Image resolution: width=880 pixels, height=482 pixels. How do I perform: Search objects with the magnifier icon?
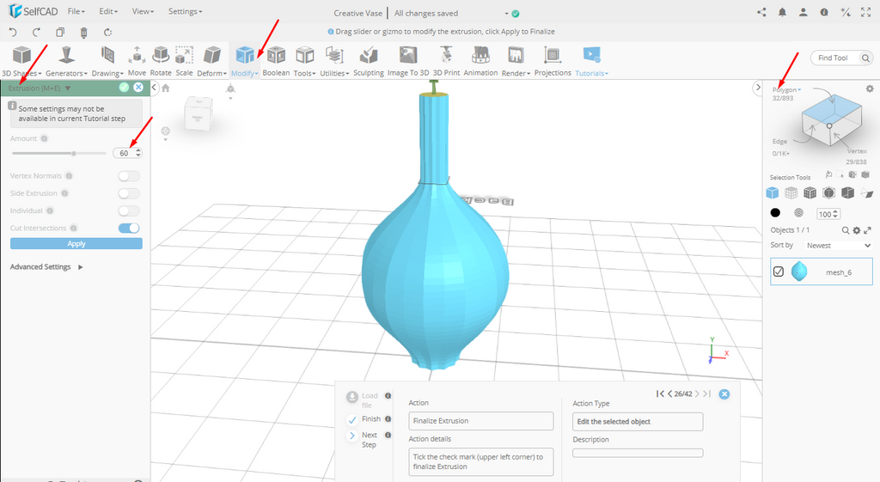(846, 230)
